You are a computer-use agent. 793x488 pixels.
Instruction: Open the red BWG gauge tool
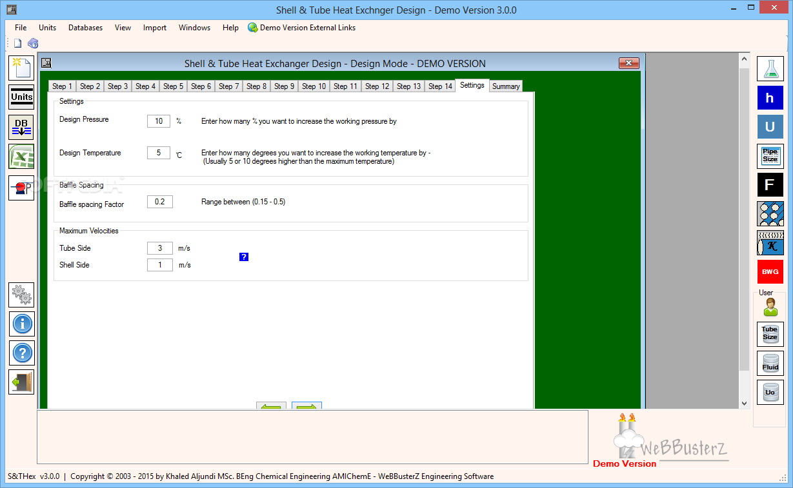pos(770,272)
